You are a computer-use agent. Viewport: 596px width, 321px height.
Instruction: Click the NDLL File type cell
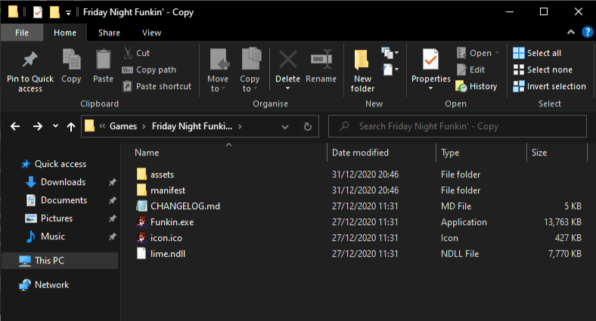(x=460, y=255)
